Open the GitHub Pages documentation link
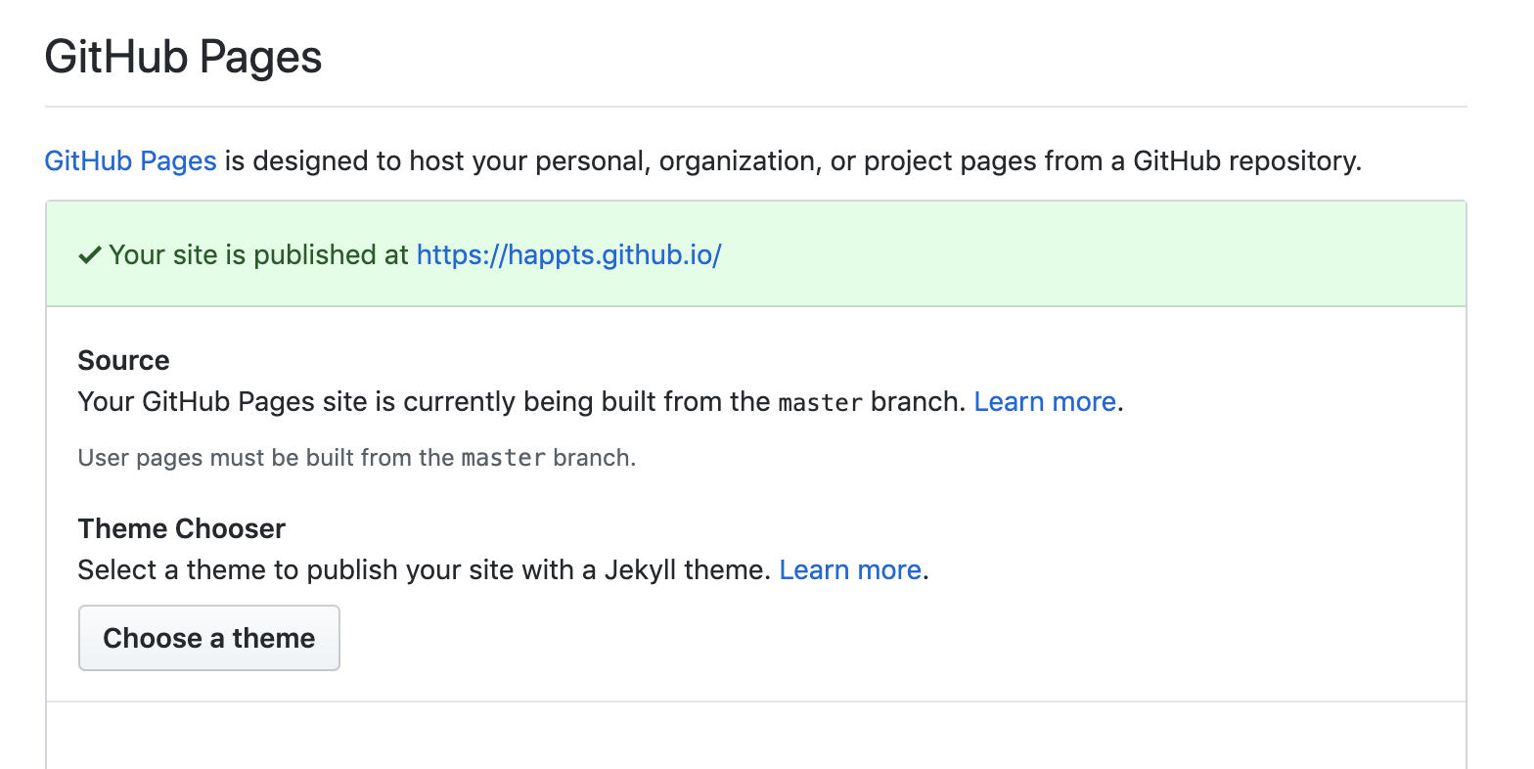Viewport: 1534px width, 769px height. [x=130, y=160]
